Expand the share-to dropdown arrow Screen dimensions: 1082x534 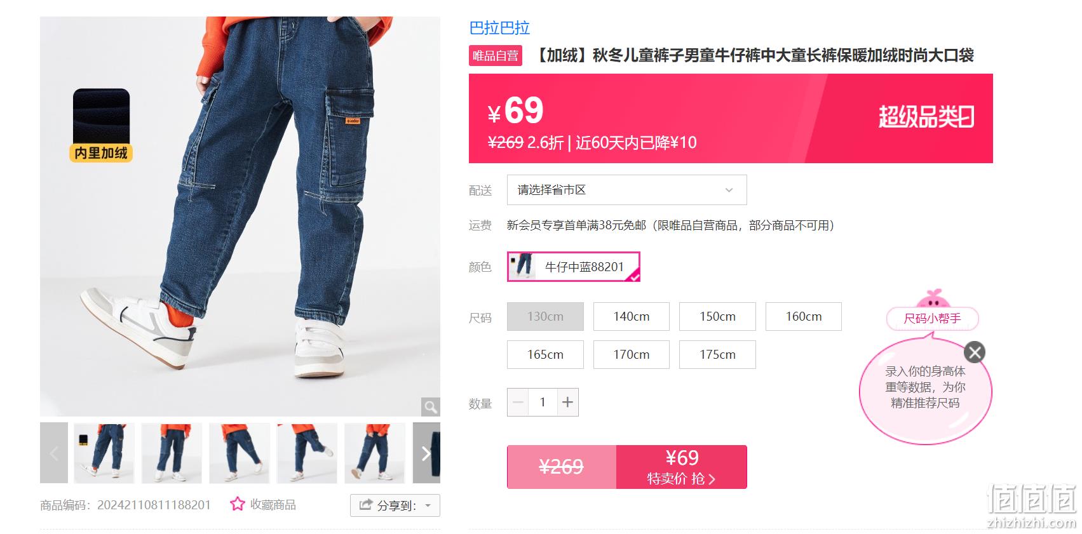428,506
